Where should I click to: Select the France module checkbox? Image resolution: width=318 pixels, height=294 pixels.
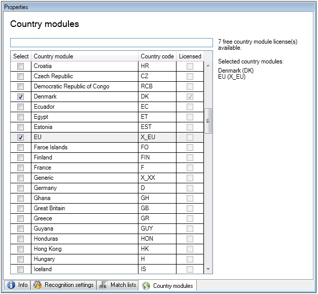pyautogui.click(x=21, y=168)
